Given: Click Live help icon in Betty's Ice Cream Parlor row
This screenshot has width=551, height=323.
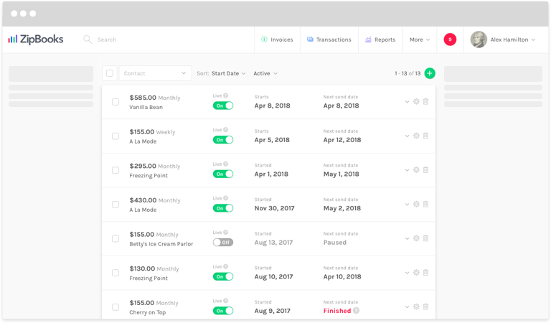Looking at the screenshot, I should (225, 233).
